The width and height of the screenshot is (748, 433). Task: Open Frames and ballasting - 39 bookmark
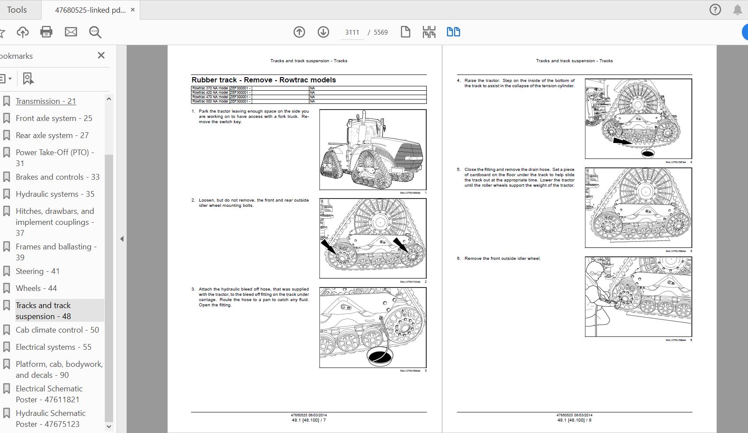click(57, 252)
